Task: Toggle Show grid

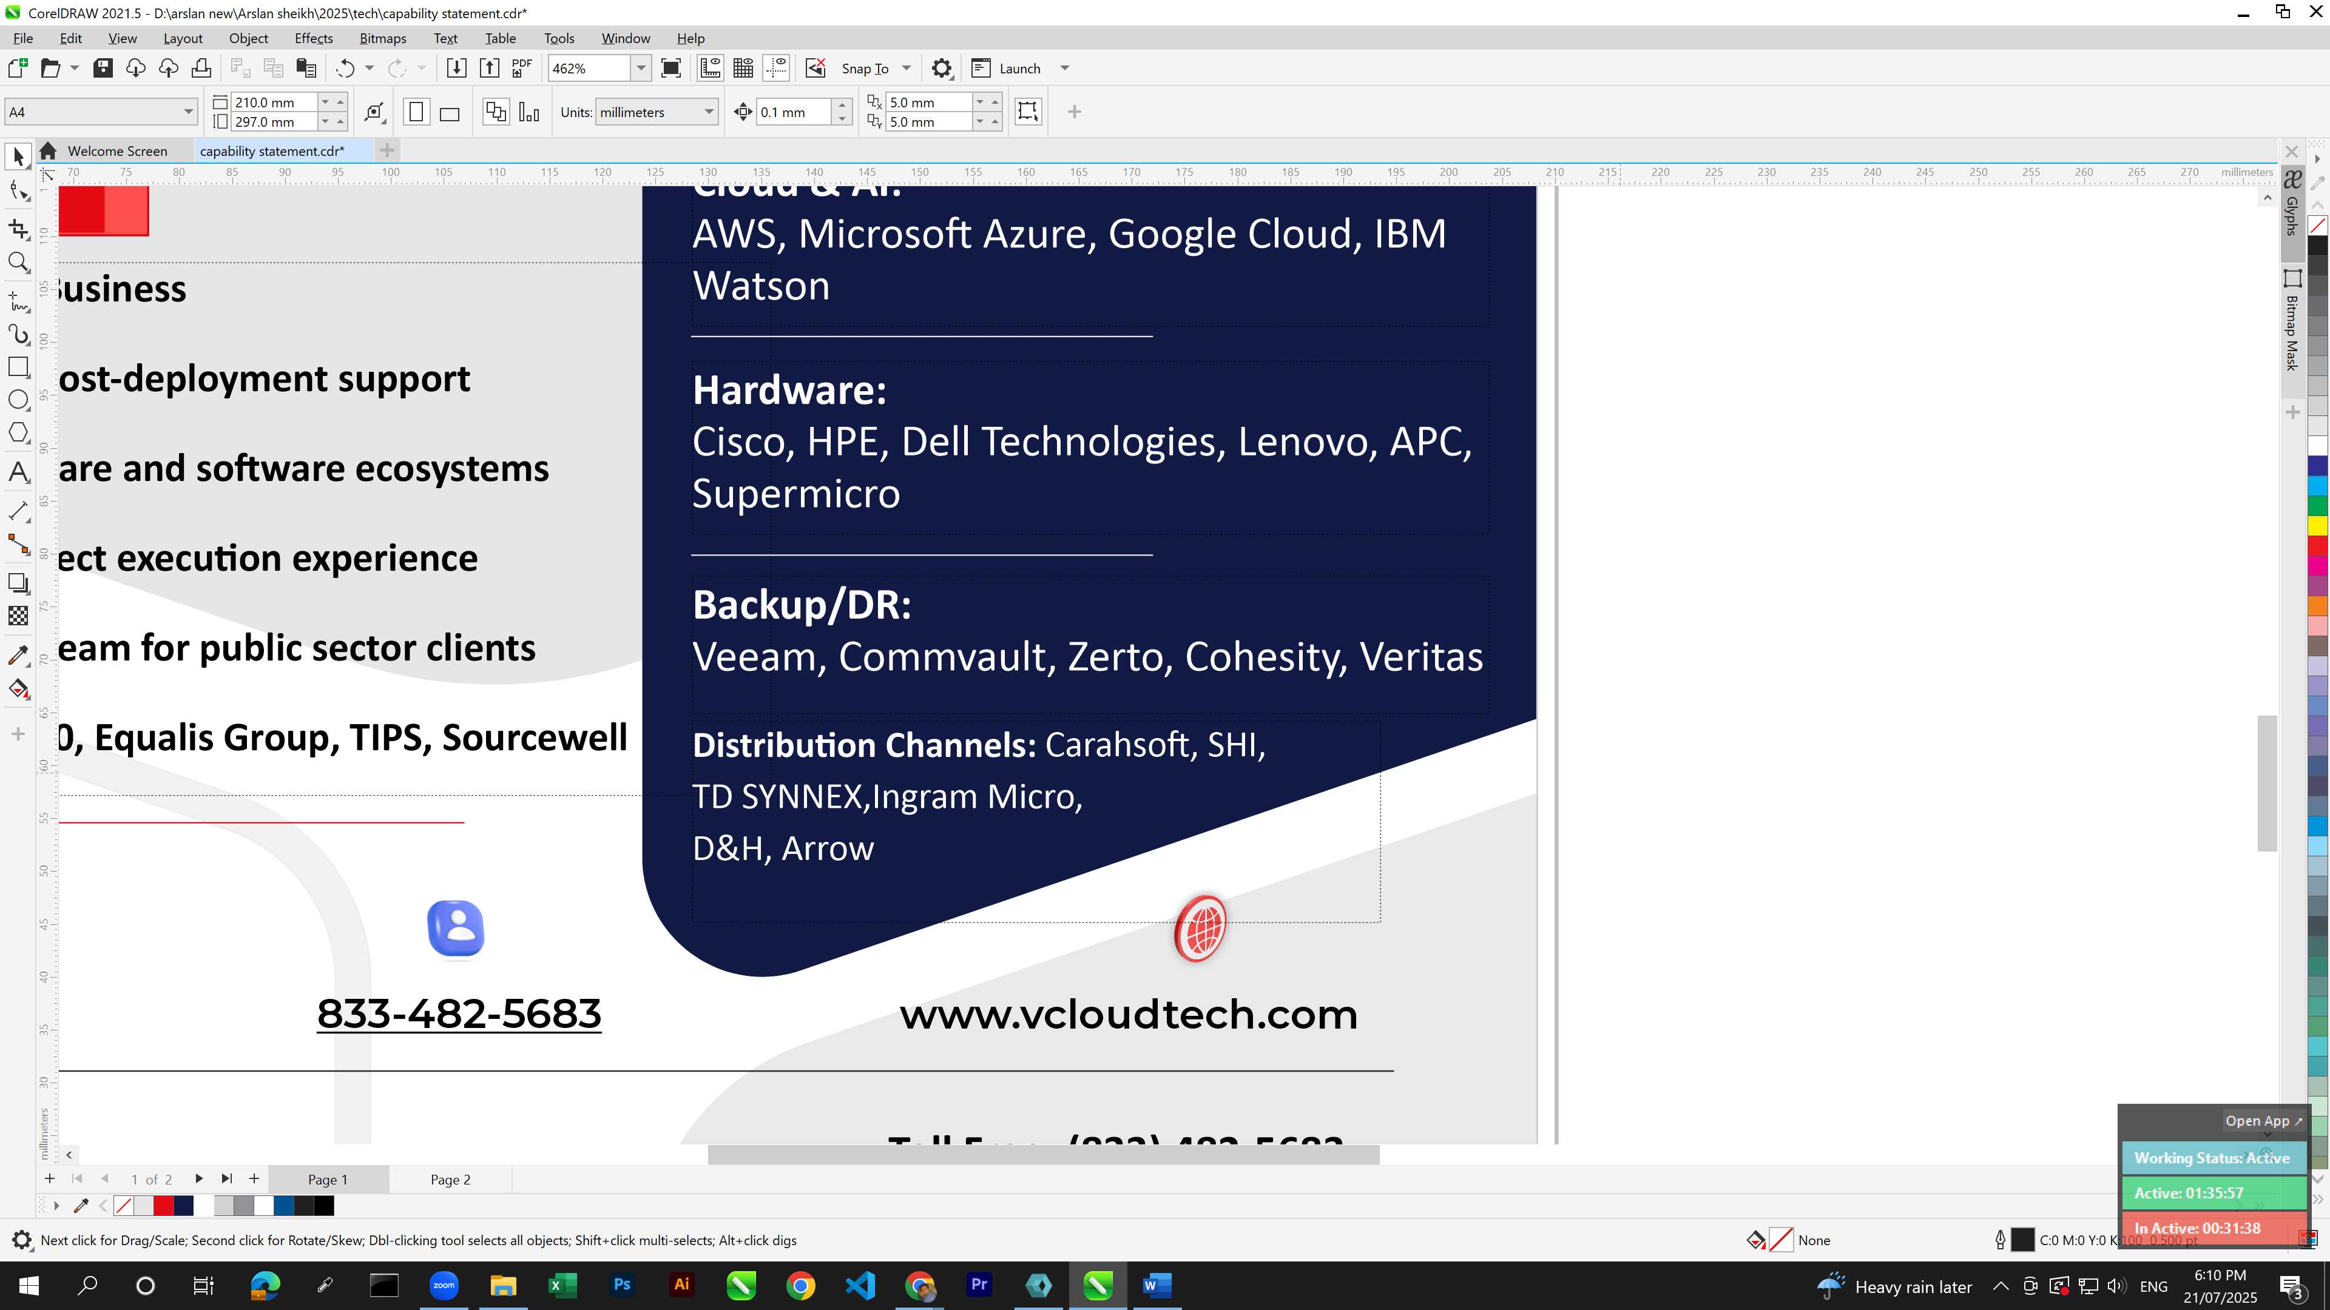Action: pyautogui.click(x=743, y=68)
